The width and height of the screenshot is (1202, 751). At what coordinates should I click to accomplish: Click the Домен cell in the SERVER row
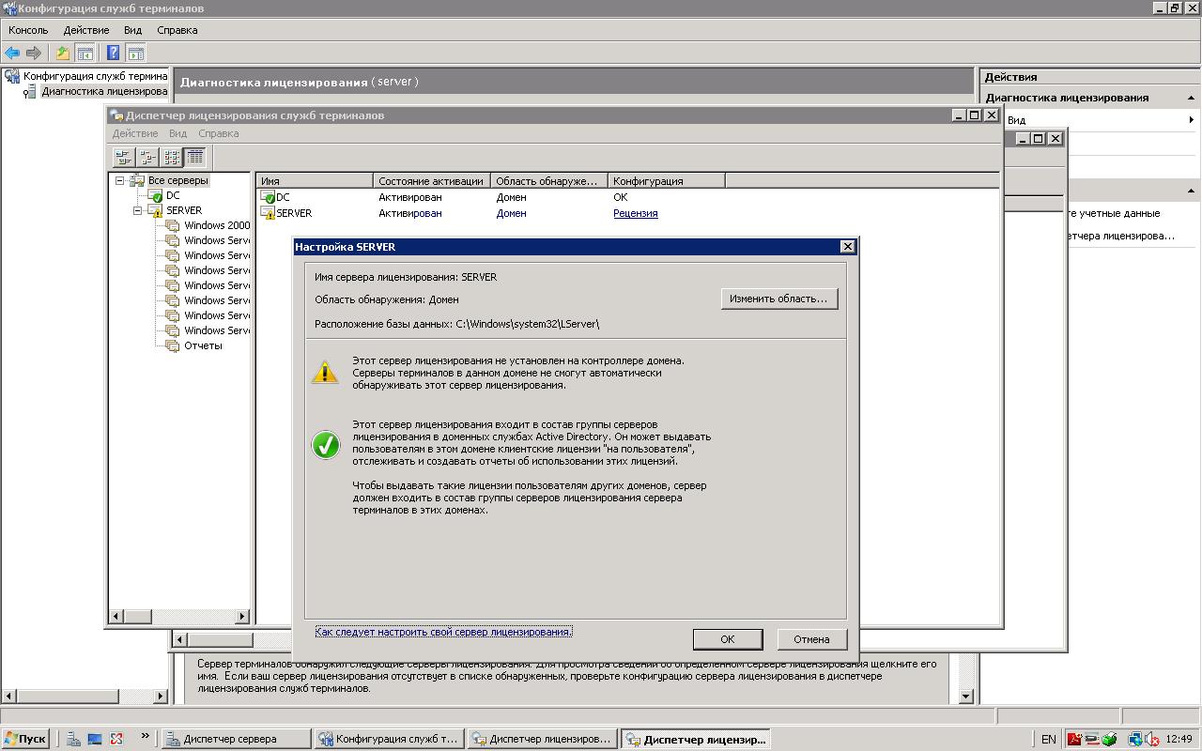[x=511, y=213]
